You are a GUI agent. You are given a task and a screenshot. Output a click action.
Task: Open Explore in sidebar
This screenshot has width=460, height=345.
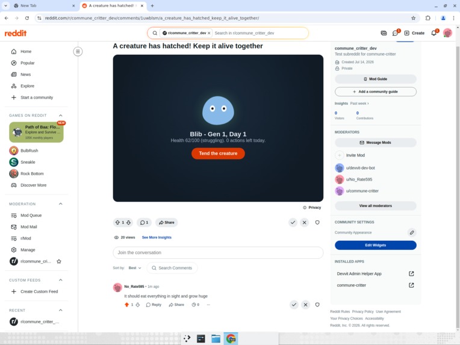coord(36,85)
